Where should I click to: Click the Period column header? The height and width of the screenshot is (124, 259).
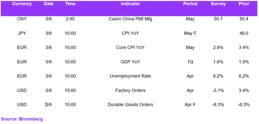[190, 4]
